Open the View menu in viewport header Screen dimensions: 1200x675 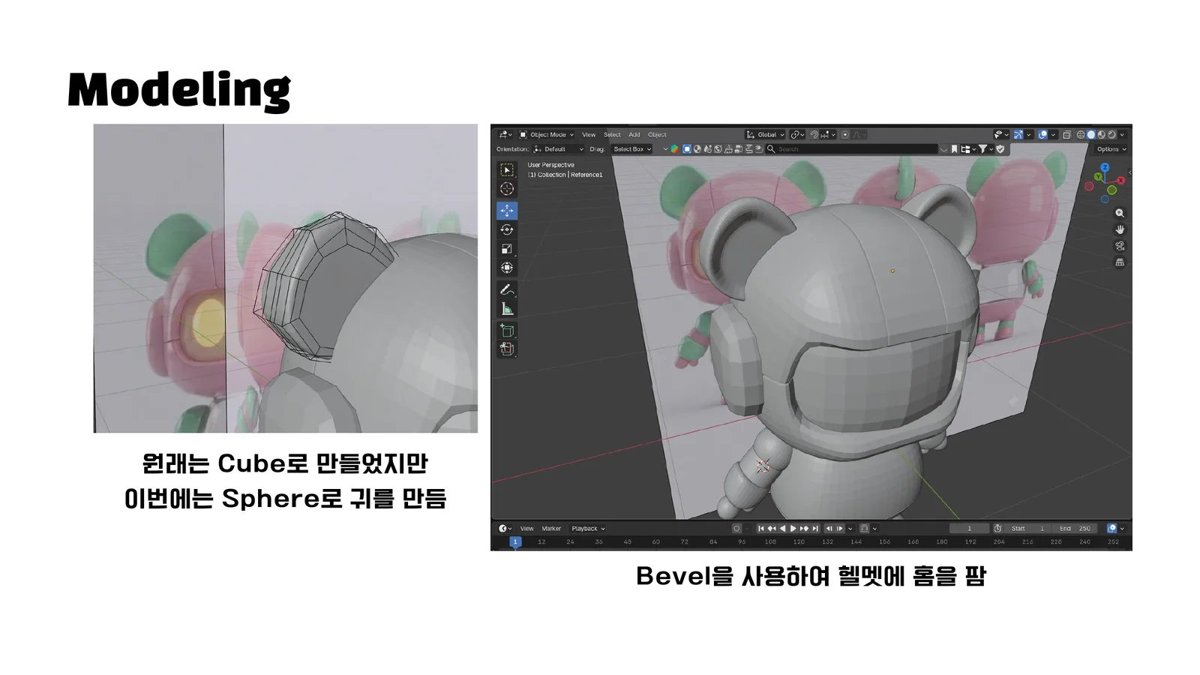pos(589,135)
